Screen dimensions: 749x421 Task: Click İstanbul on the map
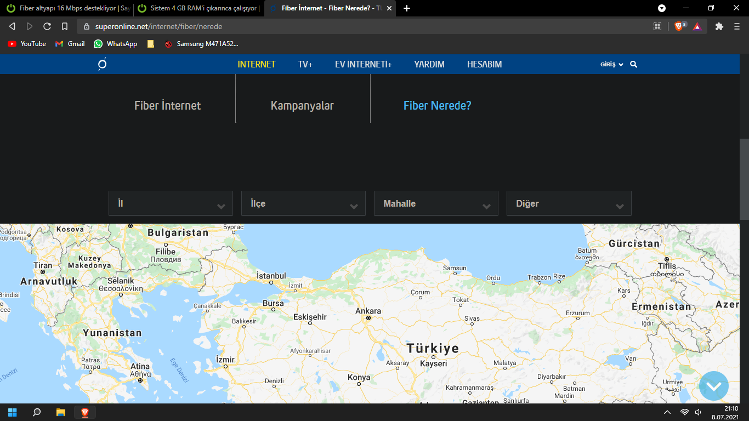tap(271, 276)
